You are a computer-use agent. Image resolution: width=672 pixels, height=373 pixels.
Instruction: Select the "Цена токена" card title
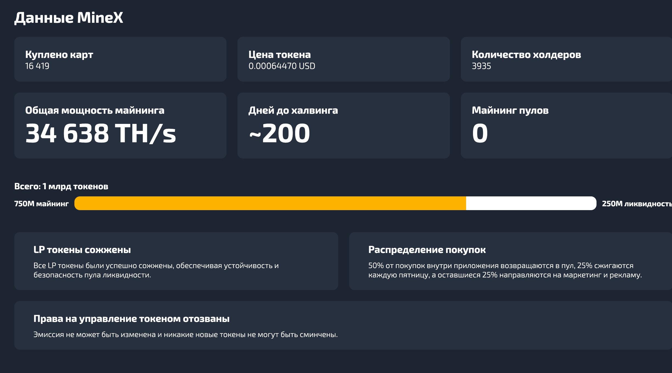click(279, 54)
